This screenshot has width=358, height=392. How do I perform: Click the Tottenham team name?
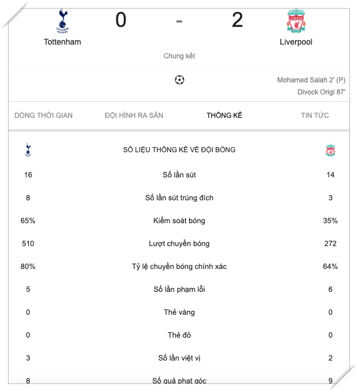click(62, 42)
